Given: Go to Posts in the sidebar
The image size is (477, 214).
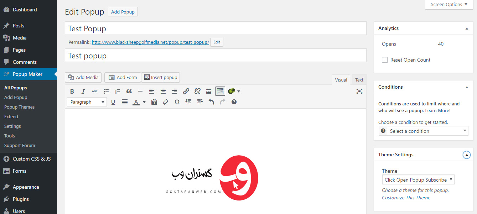Looking at the screenshot, I should click(28, 26).
